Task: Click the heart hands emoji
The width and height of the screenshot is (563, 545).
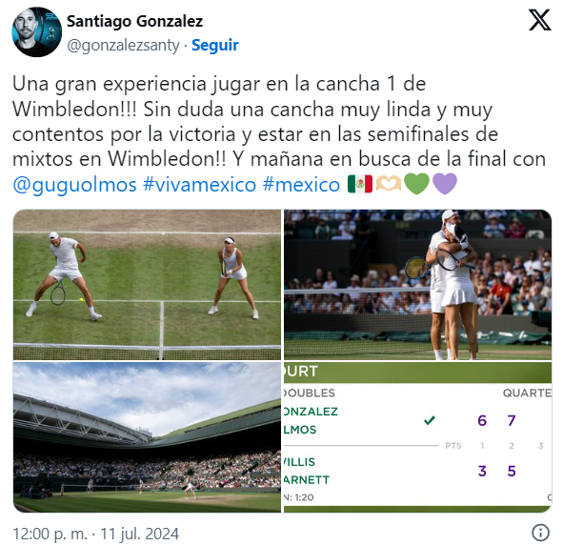Action: 388,184
